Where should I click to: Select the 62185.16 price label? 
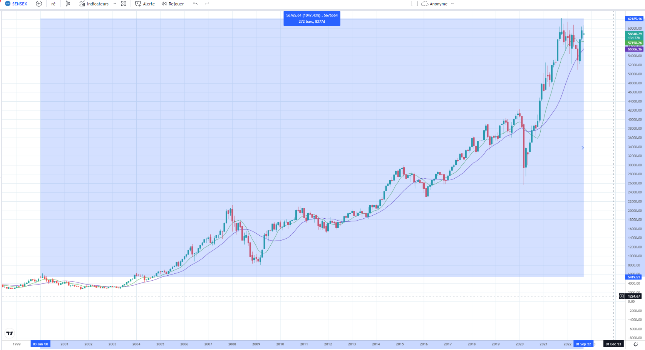635,19
